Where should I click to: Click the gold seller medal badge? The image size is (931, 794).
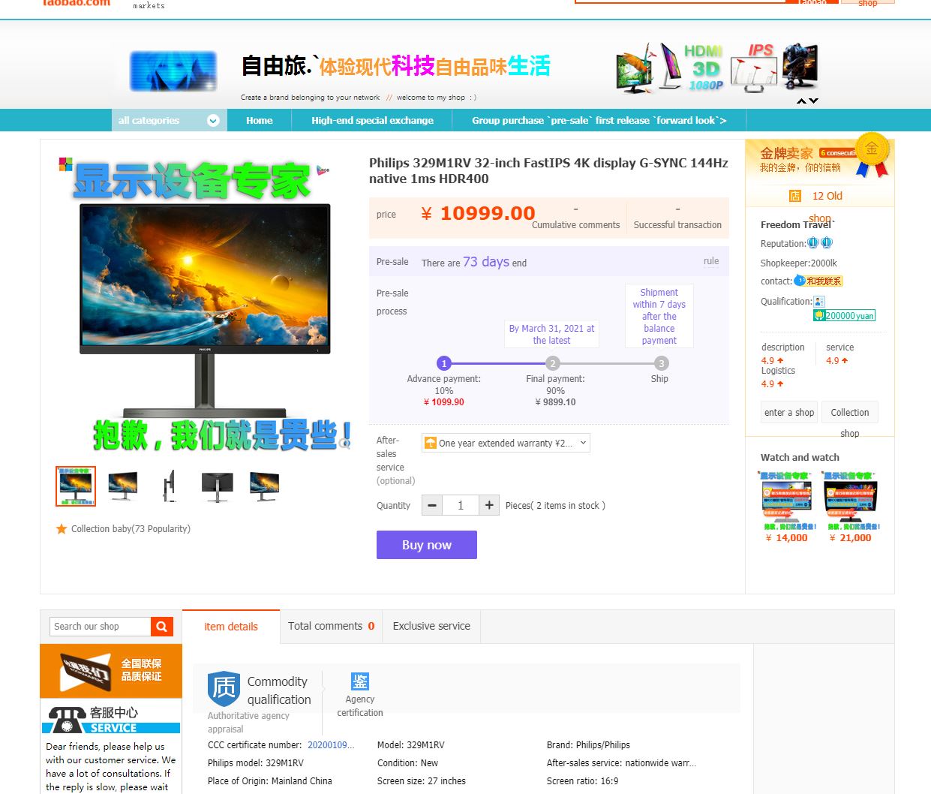coord(872,155)
